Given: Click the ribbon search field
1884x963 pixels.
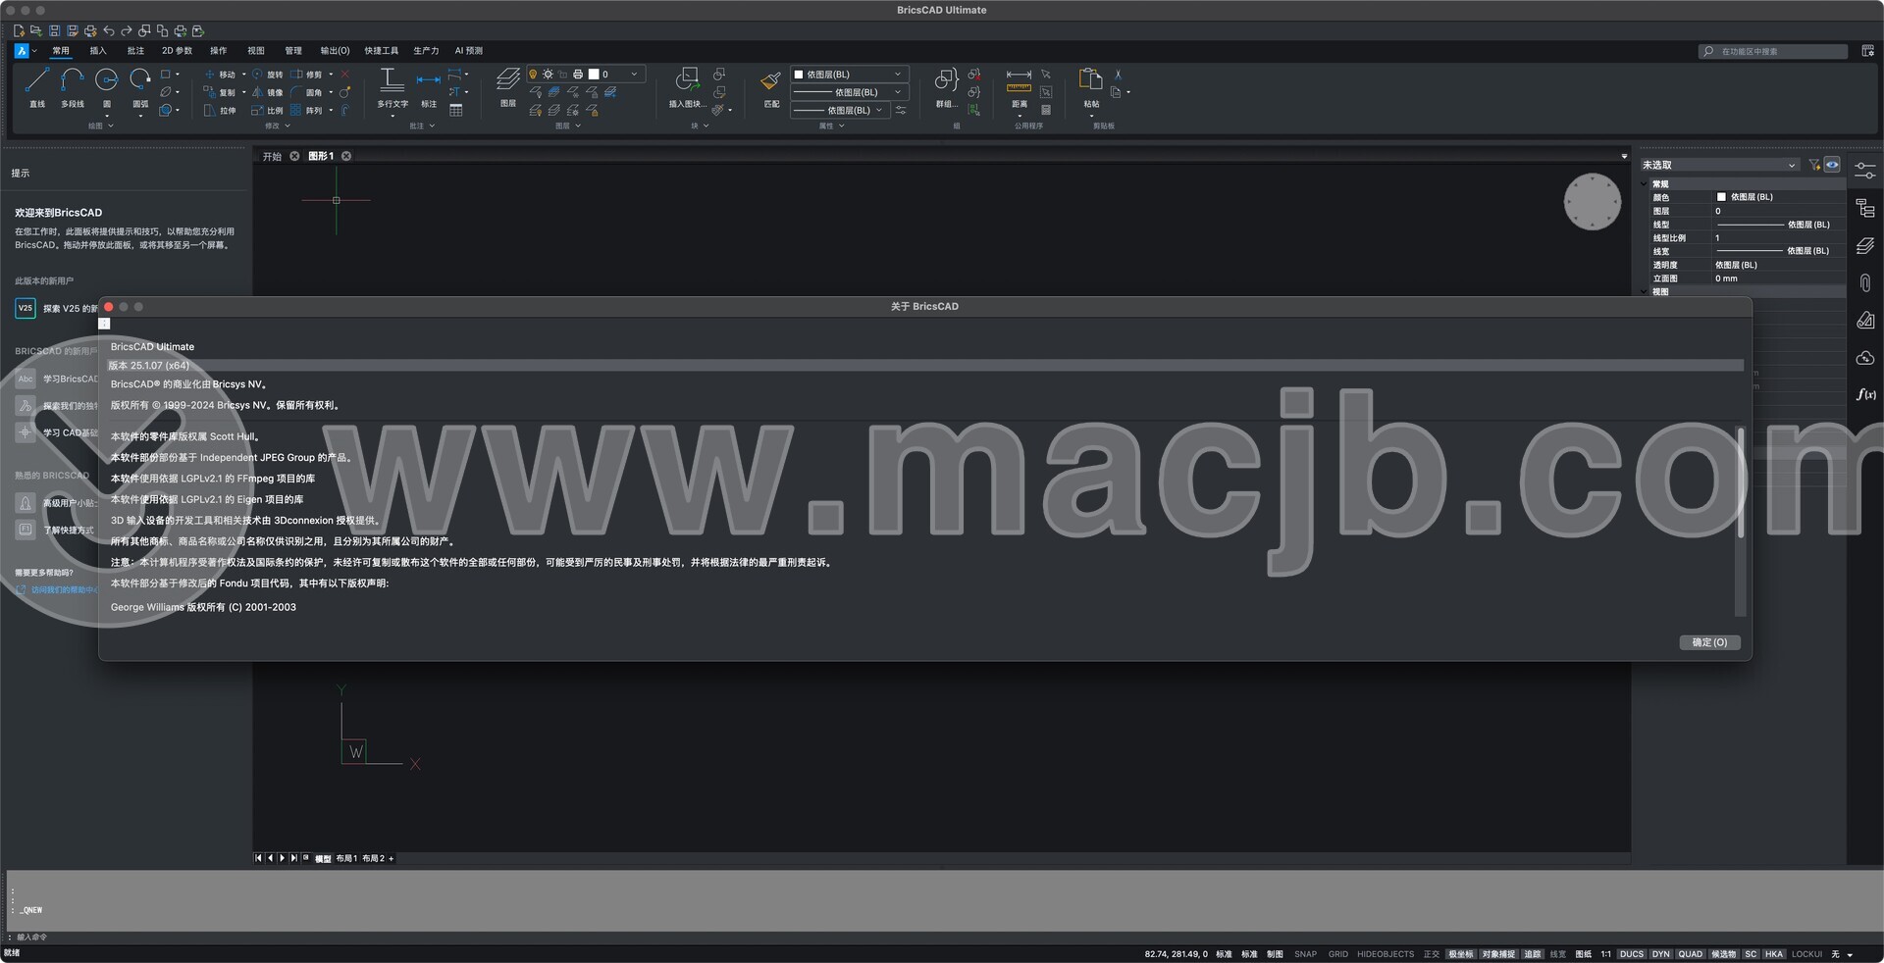Looking at the screenshot, I should tap(1774, 51).
